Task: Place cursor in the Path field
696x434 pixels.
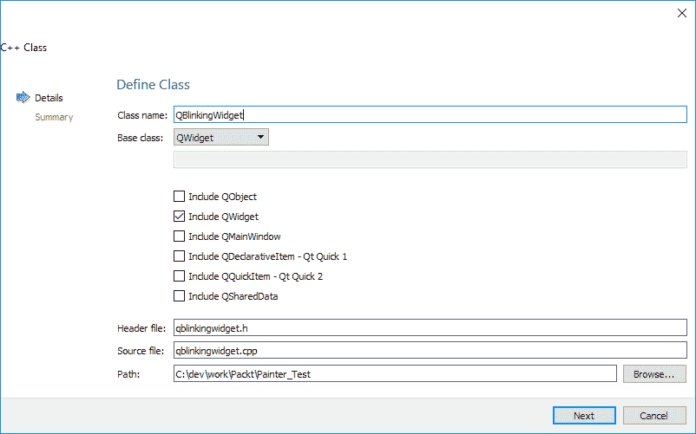Action: tap(395, 374)
